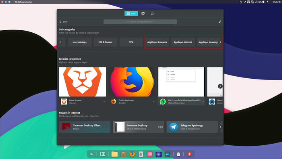This screenshot has width=282, height=159.
Task: Click the sort toggle icon near search
Action: point(220,22)
